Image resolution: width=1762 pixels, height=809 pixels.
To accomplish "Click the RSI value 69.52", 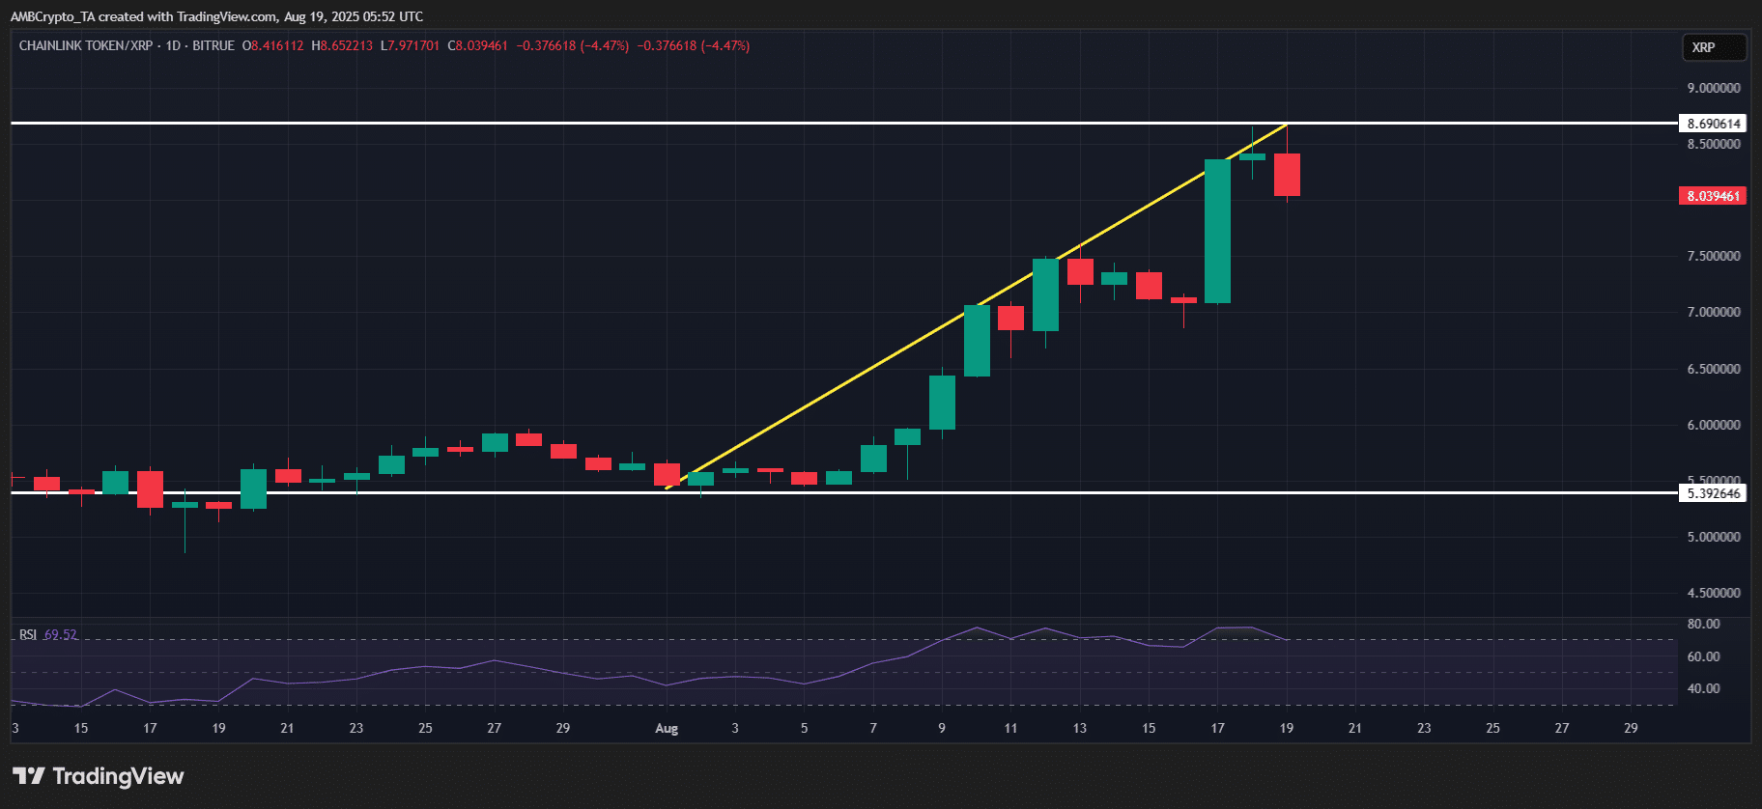I will (x=61, y=634).
